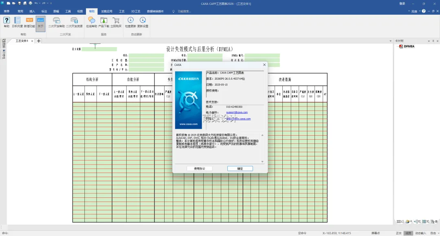Select the 工艺文件1 document tab
The image size is (440, 236).
tap(22, 41)
